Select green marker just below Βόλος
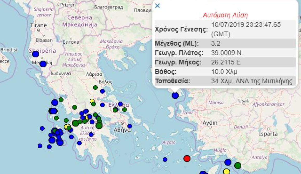 point(95,88)
